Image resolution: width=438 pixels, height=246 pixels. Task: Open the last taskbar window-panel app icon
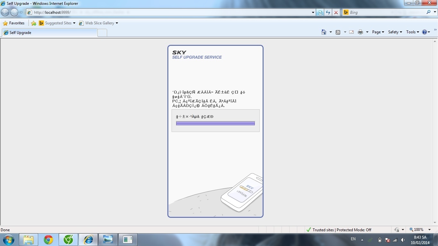coord(128,240)
